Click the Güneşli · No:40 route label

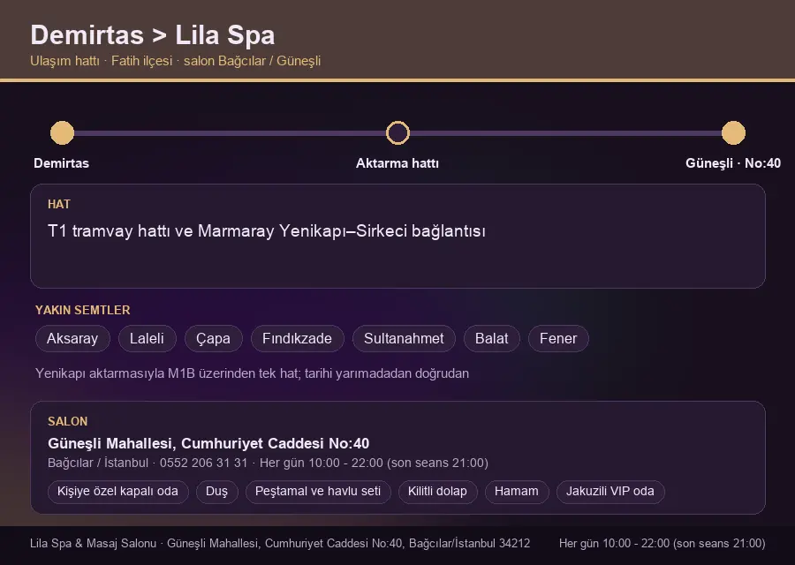tap(733, 163)
